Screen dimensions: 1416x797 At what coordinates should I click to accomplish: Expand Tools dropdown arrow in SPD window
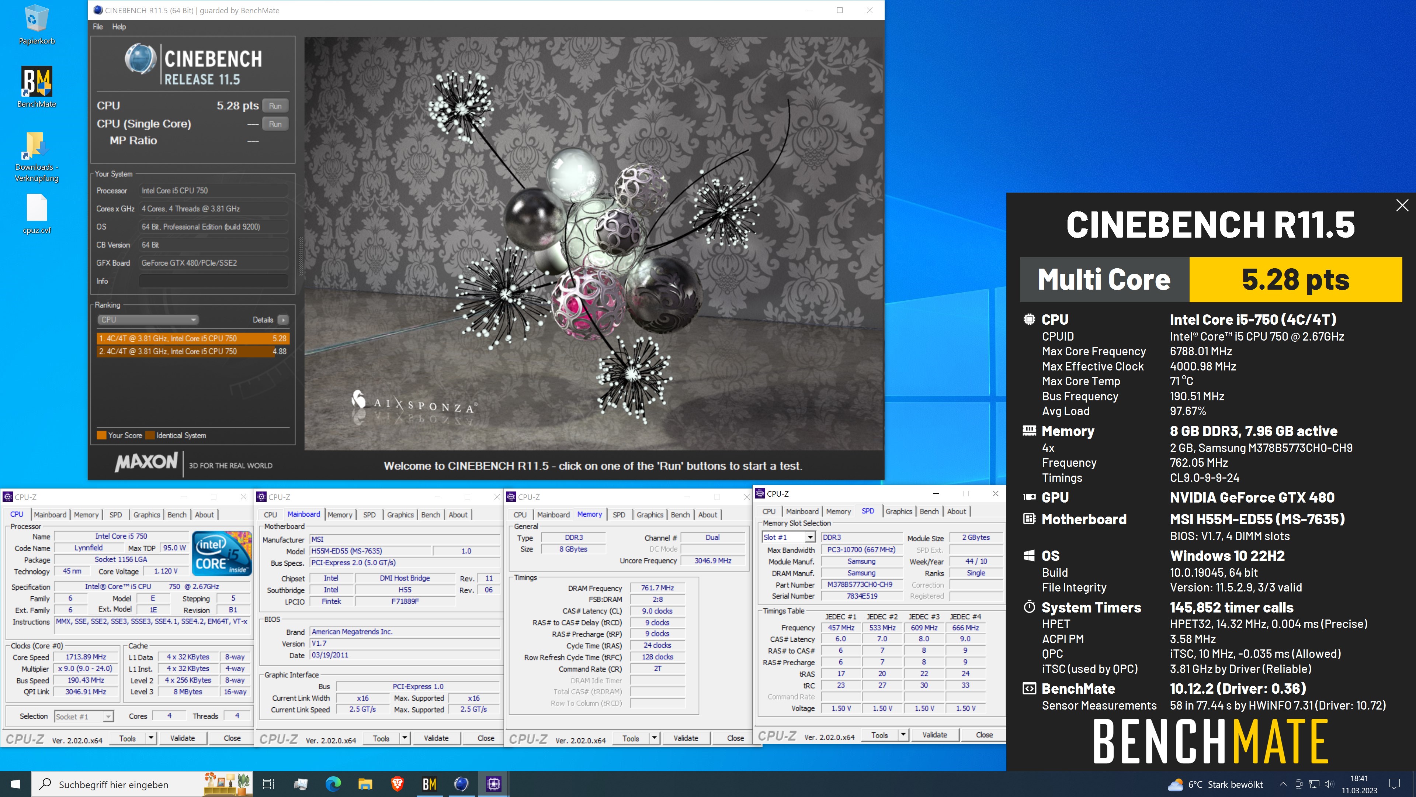point(903,734)
